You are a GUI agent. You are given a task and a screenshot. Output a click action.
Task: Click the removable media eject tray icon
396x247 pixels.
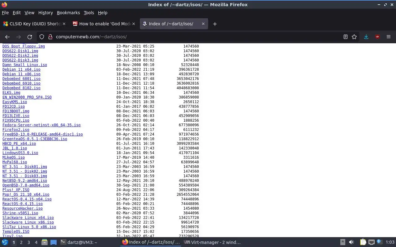coord(343,242)
